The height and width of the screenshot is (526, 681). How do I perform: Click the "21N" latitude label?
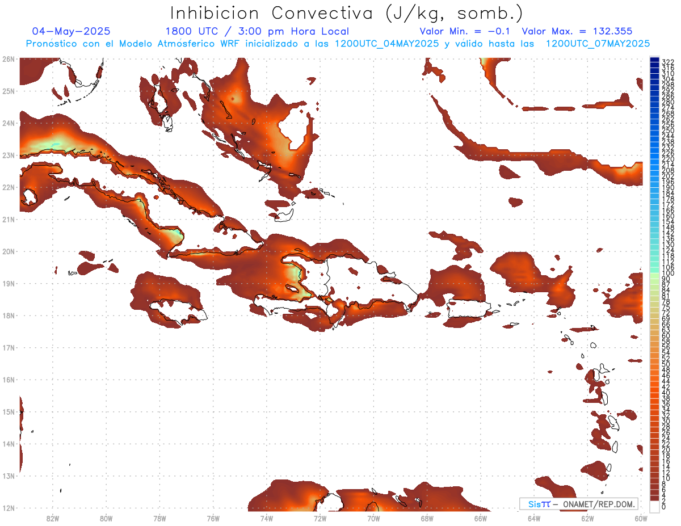coord(9,219)
